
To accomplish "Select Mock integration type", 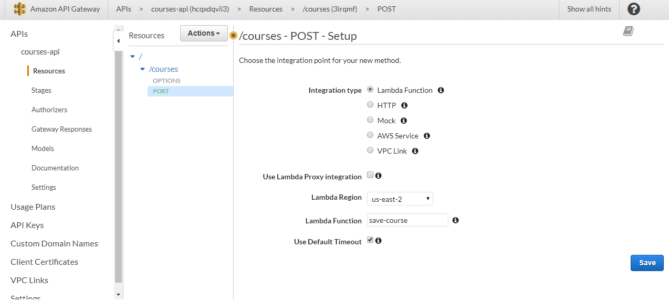I will (x=370, y=120).
